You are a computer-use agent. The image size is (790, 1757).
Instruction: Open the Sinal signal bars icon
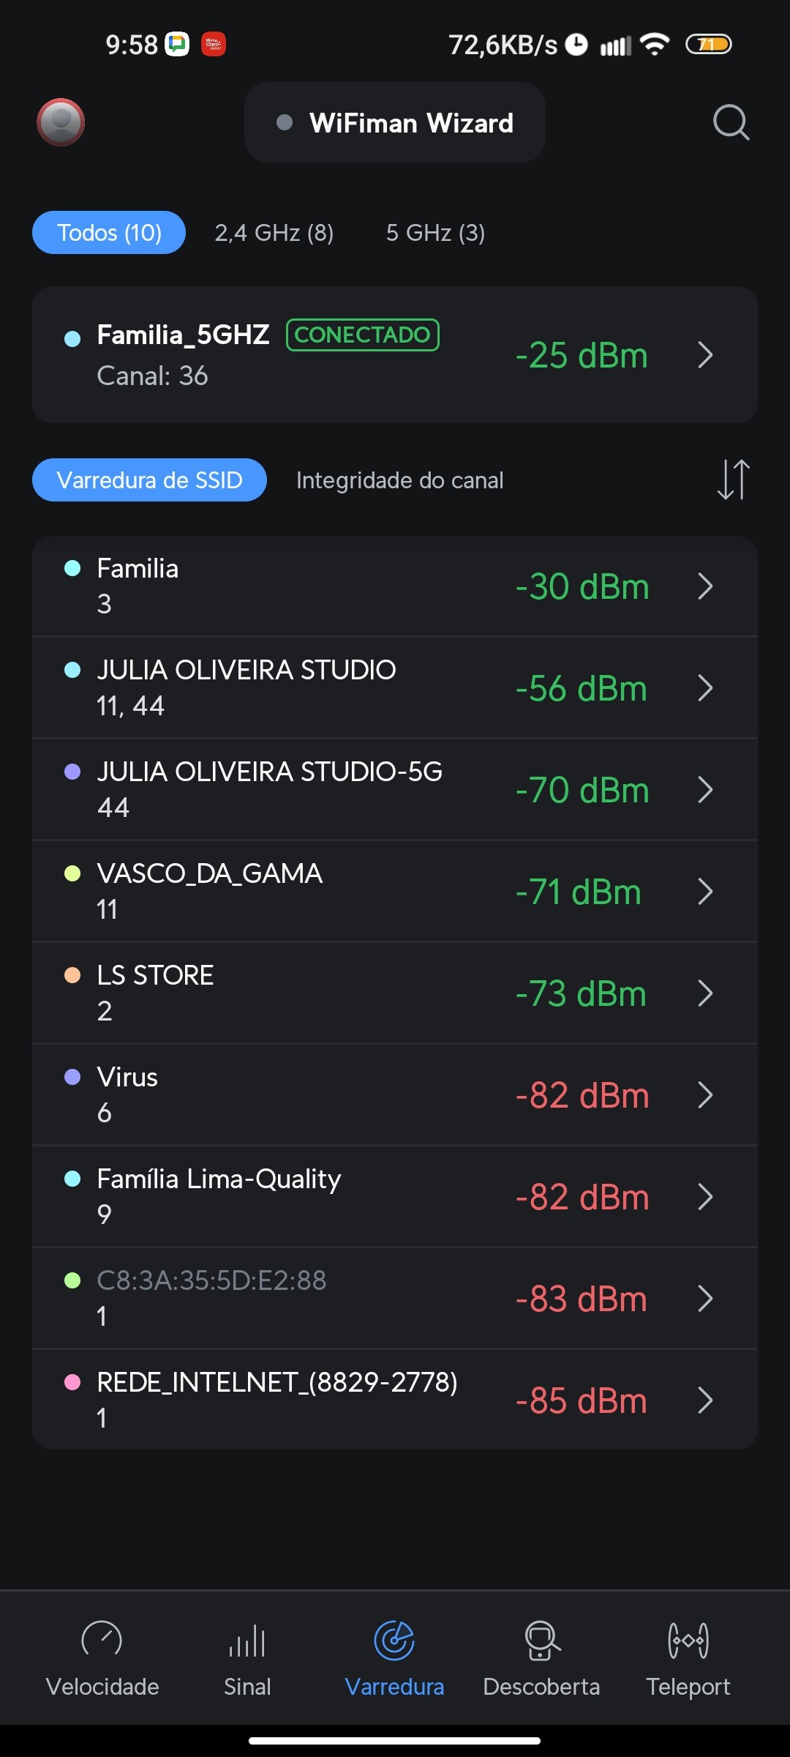click(x=247, y=1640)
